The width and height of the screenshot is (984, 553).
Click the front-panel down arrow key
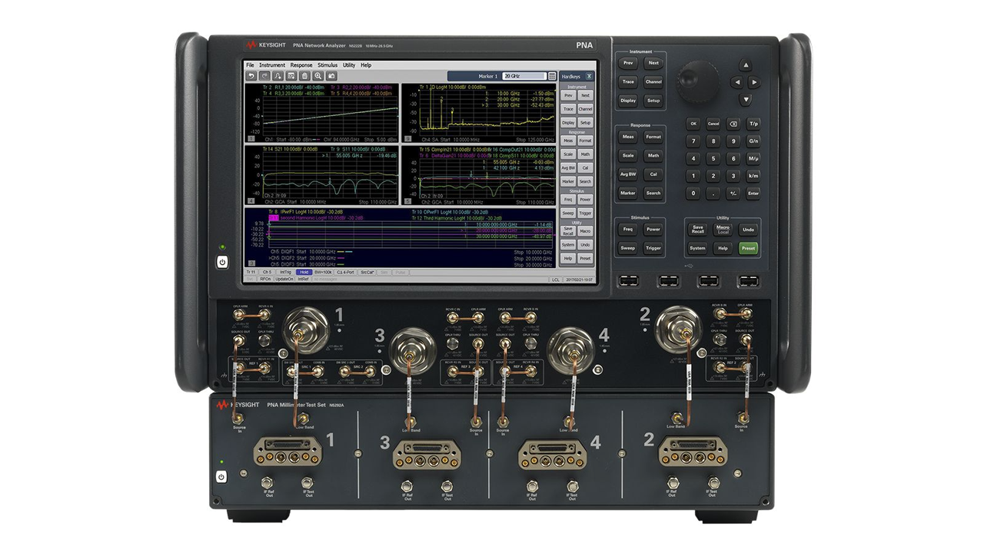pyautogui.click(x=744, y=99)
